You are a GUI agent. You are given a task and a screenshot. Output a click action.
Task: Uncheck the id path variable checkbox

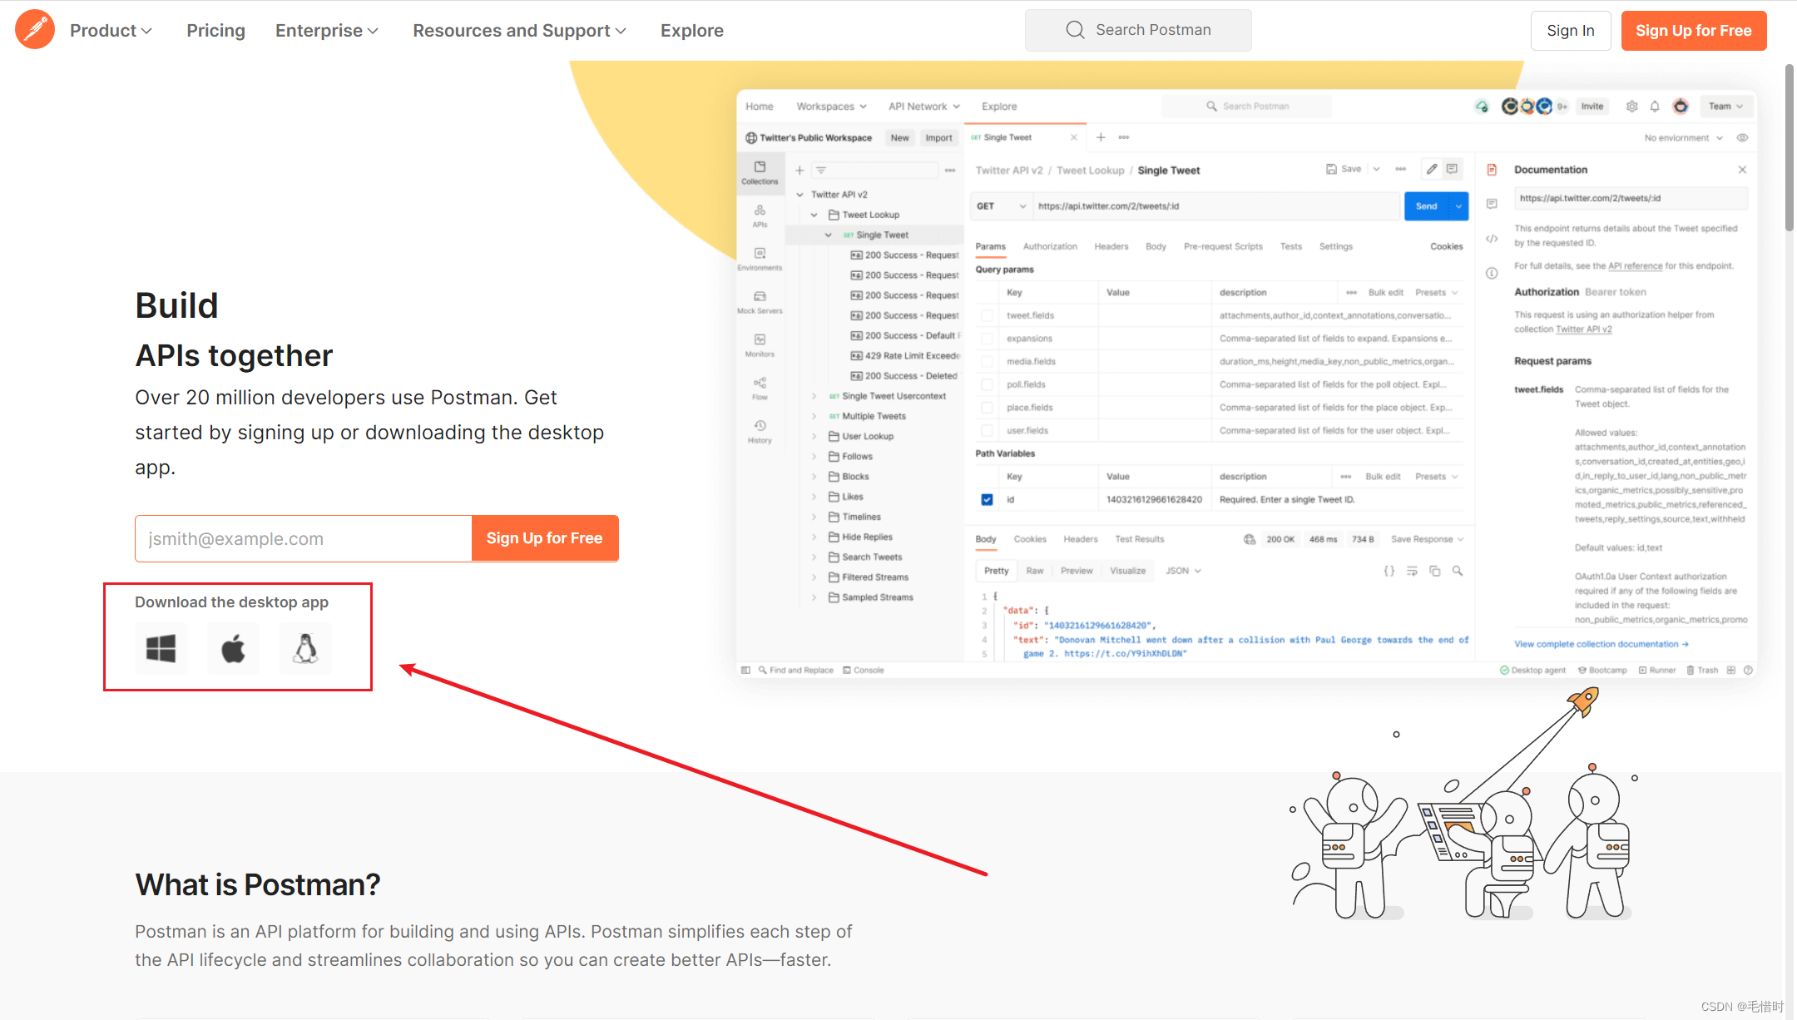[x=987, y=499]
